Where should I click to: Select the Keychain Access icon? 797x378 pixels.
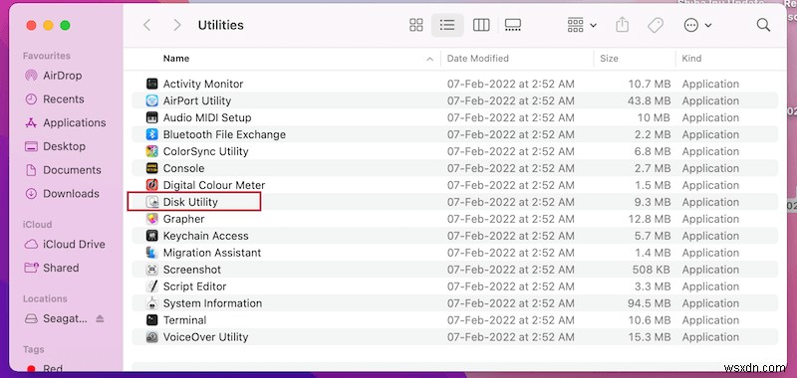[152, 236]
